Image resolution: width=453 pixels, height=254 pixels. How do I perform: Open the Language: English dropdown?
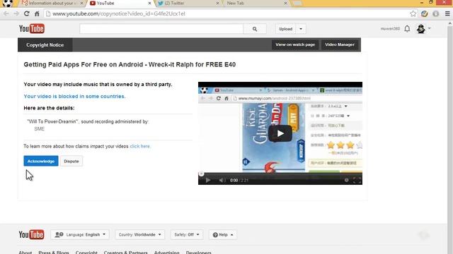tap(80, 235)
